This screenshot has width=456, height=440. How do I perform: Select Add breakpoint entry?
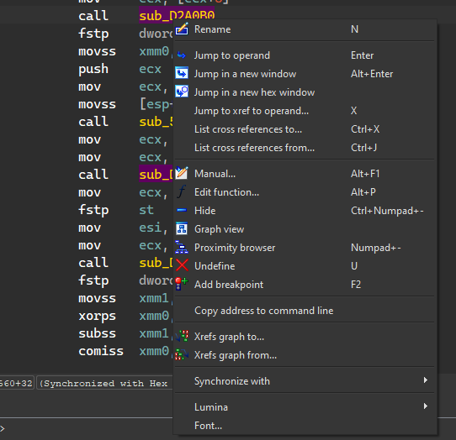pos(305,285)
